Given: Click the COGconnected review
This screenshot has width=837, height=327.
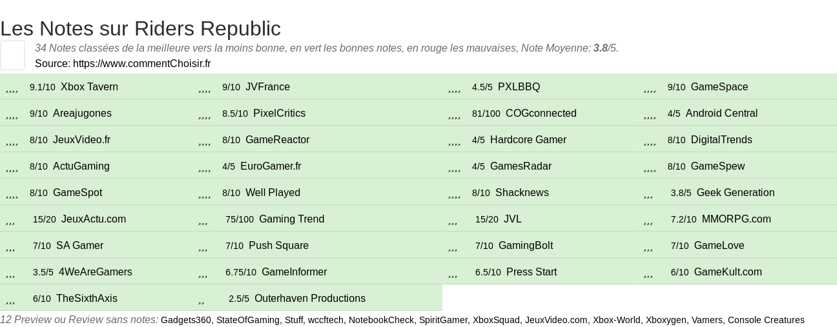Looking at the screenshot, I should (x=541, y=114).
